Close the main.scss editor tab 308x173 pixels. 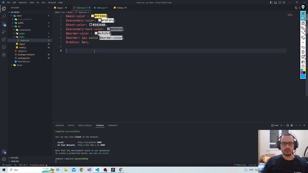(90, 8)
